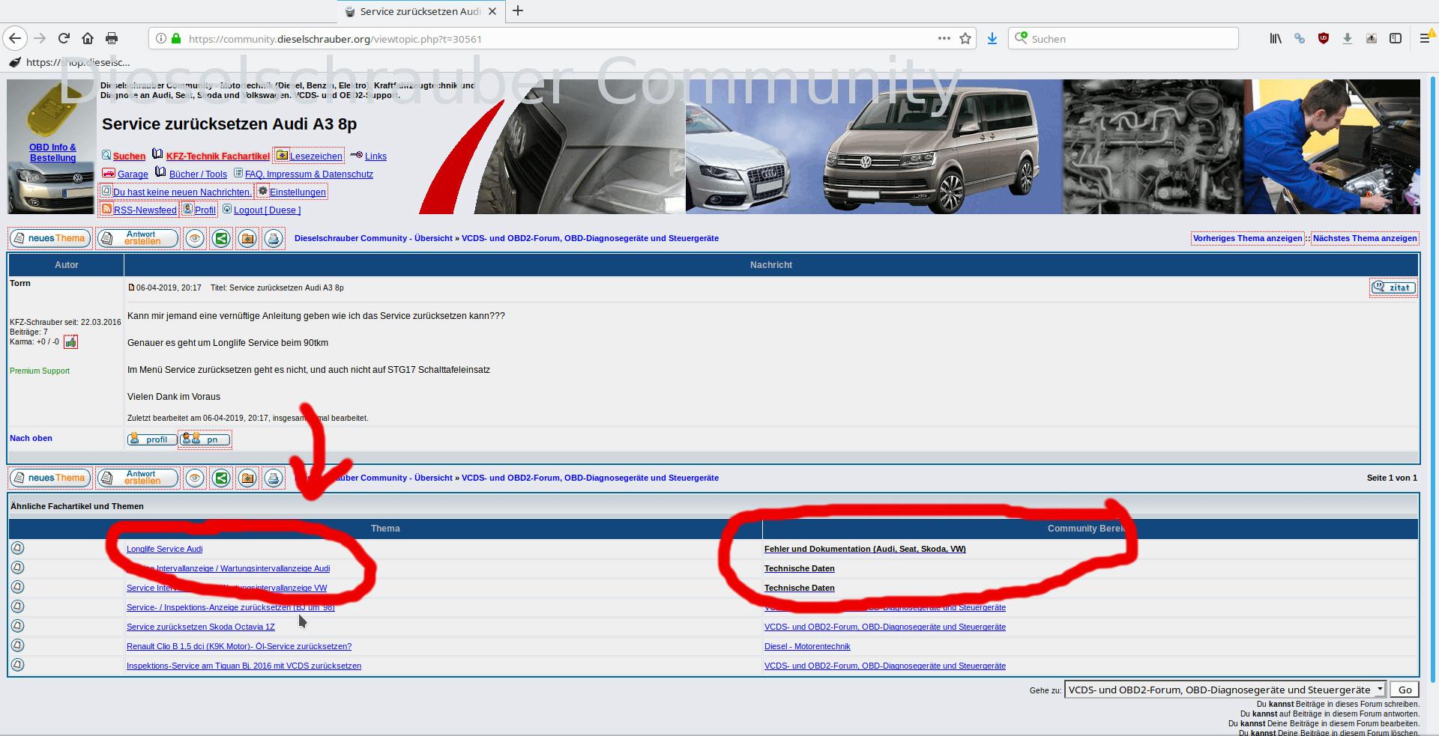This screenshot has width=1439, height=736.
Task: Click the blue downloads arrow beside address bar
Action: (x=992, y=38)
